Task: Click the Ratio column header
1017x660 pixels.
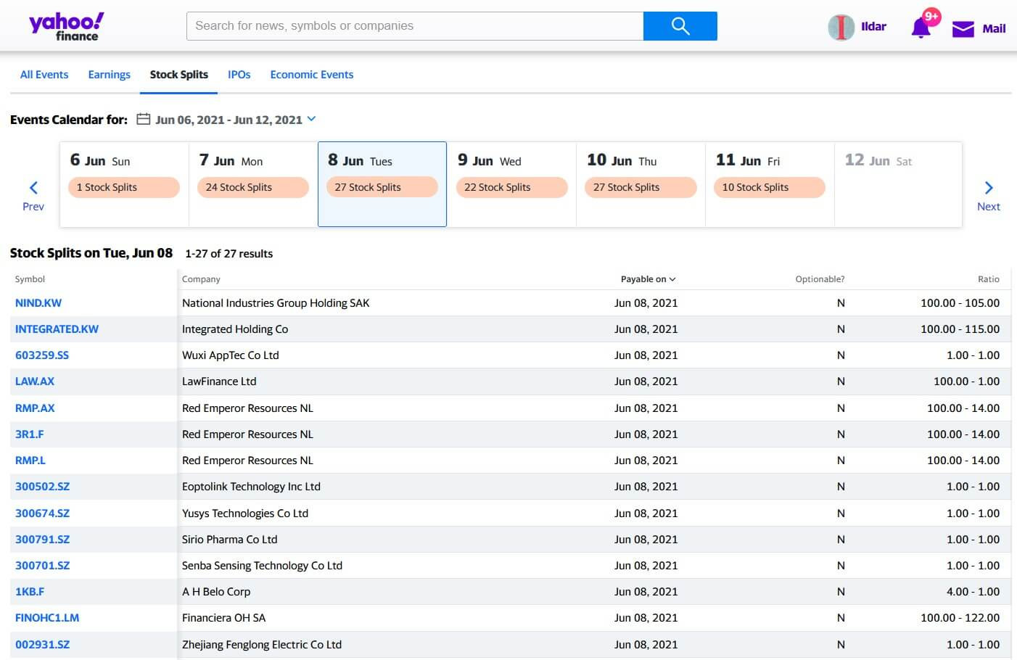Action: click(988, 279)
